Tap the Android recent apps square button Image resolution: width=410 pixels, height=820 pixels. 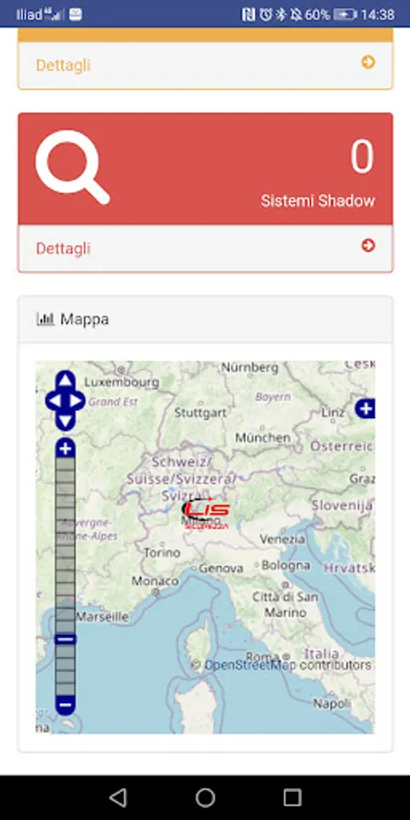(292, 797)
